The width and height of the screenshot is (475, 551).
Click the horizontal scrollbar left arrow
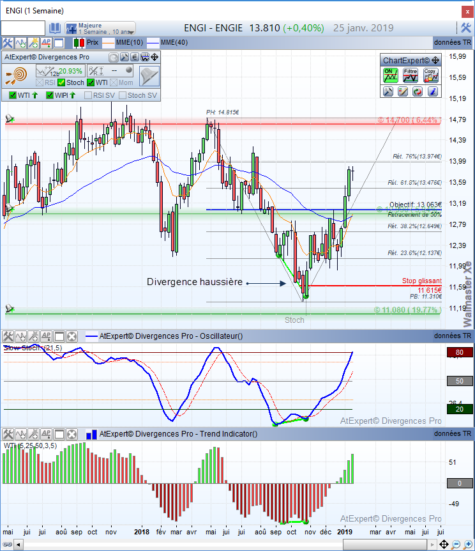pos(17,545)
